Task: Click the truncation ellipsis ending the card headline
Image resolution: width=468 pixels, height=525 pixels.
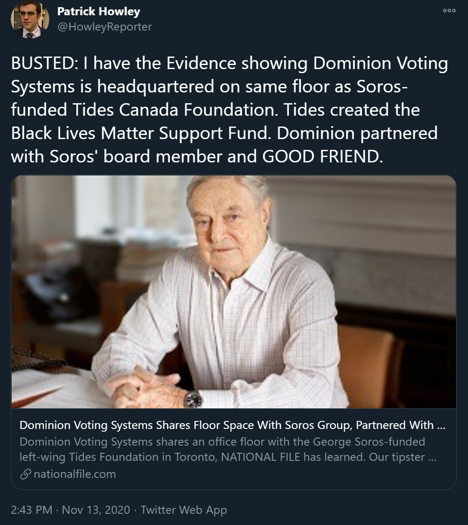Action: pos(441,425)
